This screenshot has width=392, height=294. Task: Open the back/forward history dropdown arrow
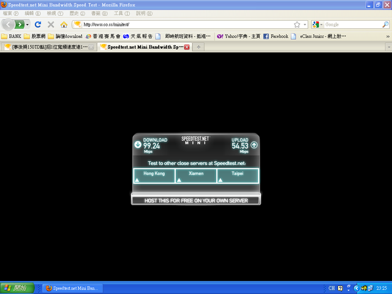coord(27,24)
